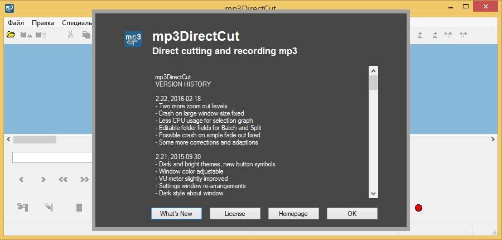Click the Copy icon in the top toolbar

click(x=86, y=35)
